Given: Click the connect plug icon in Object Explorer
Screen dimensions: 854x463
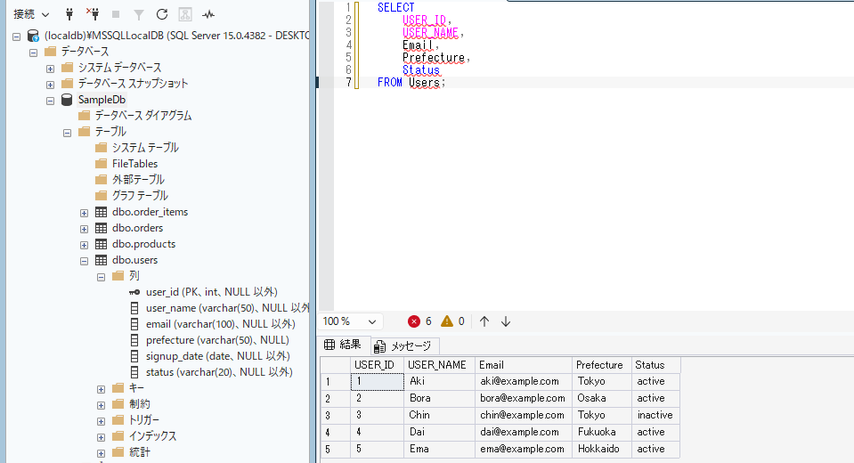Looking at the screenshot, I should [x=69, y=14].
